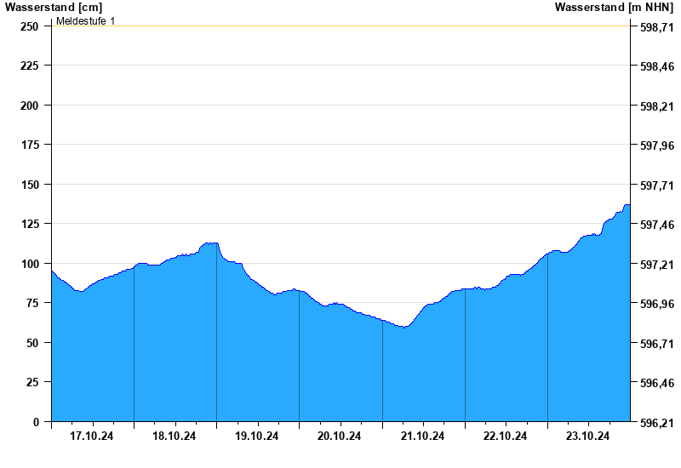681x468 pixels.
Task: Click the 175 tick label on the left axis
Action: (30, 145)
